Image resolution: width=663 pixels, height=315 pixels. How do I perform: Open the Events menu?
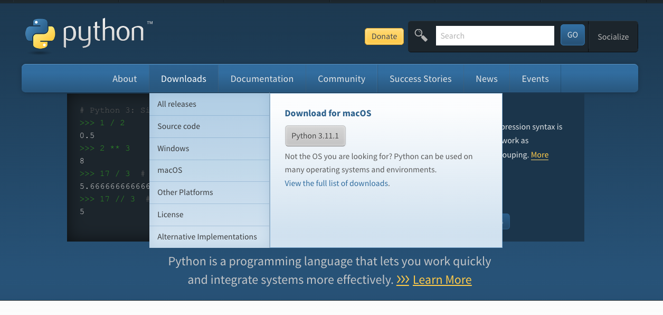(x=535, y=79)
